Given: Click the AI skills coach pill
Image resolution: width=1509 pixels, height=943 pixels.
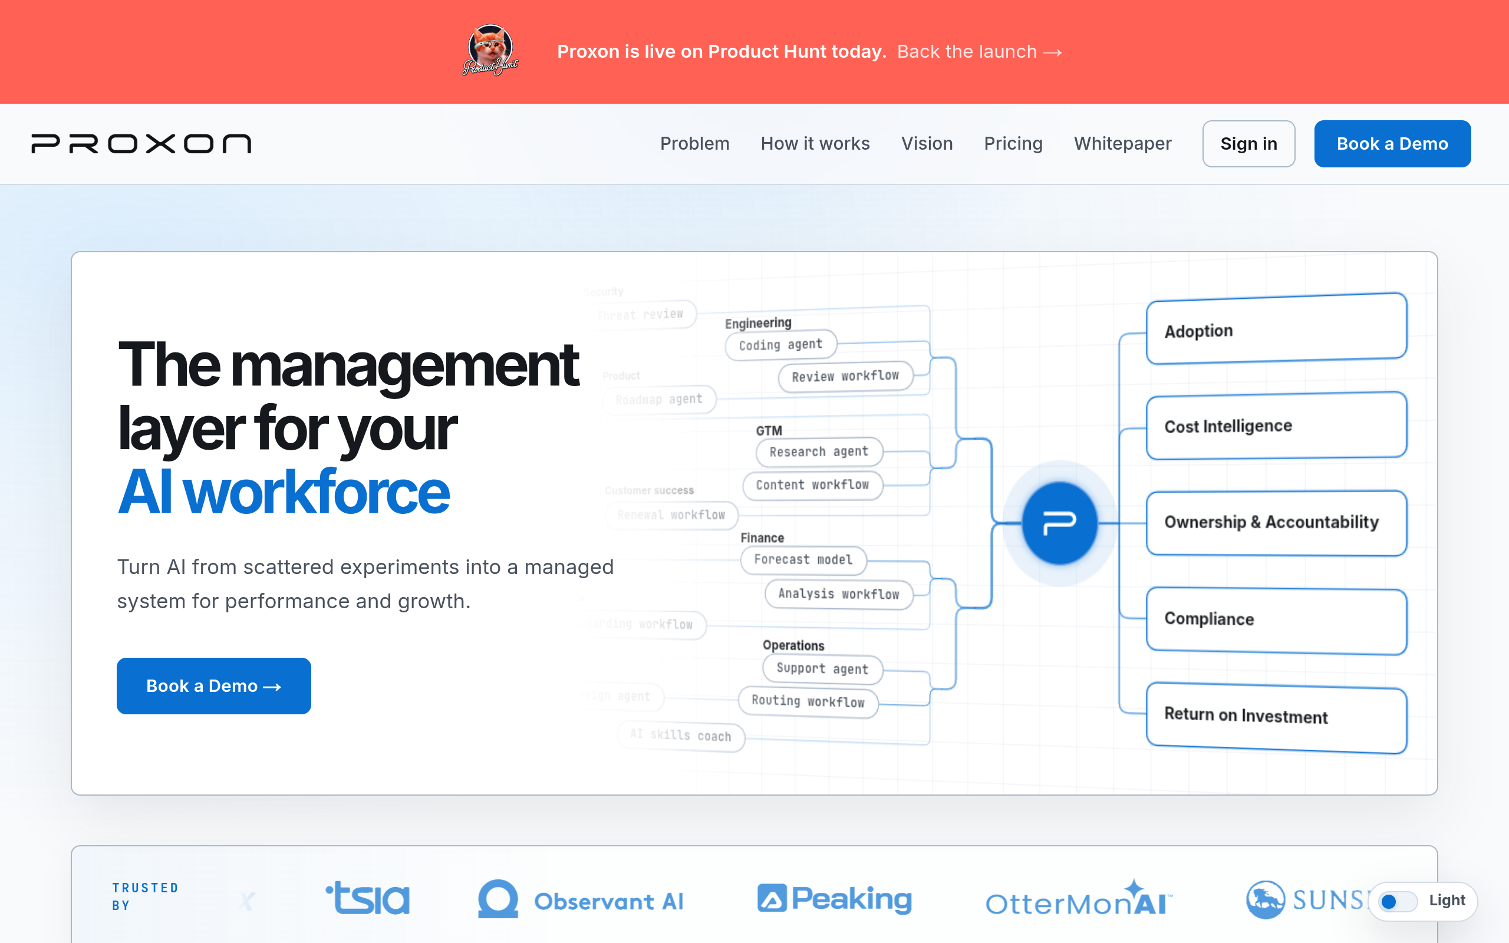Looking at the screenshot, I should [x=680, y=736].
